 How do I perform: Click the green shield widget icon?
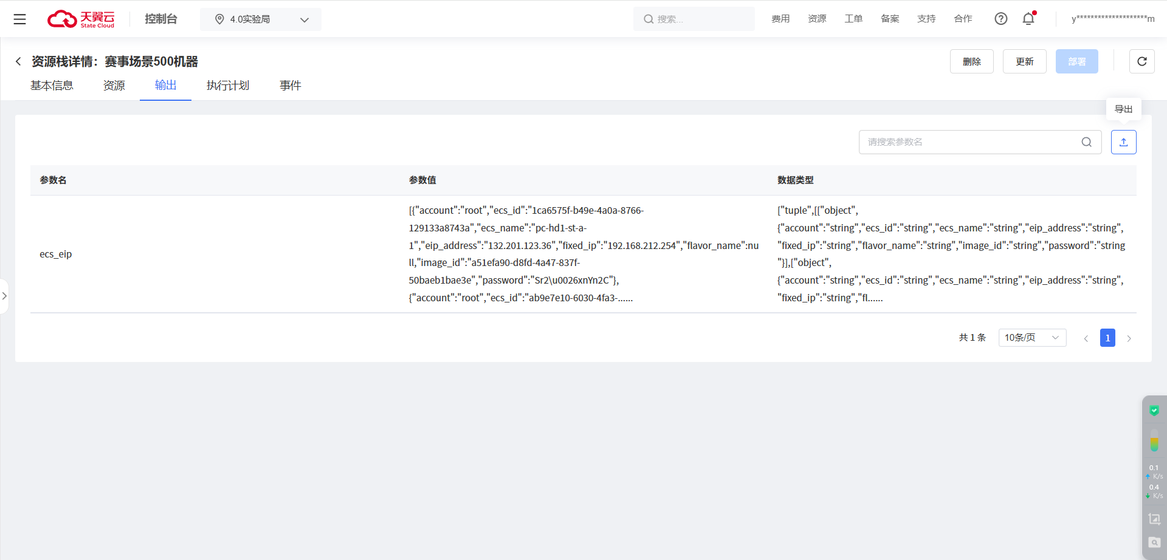[x=1154, y=411]
